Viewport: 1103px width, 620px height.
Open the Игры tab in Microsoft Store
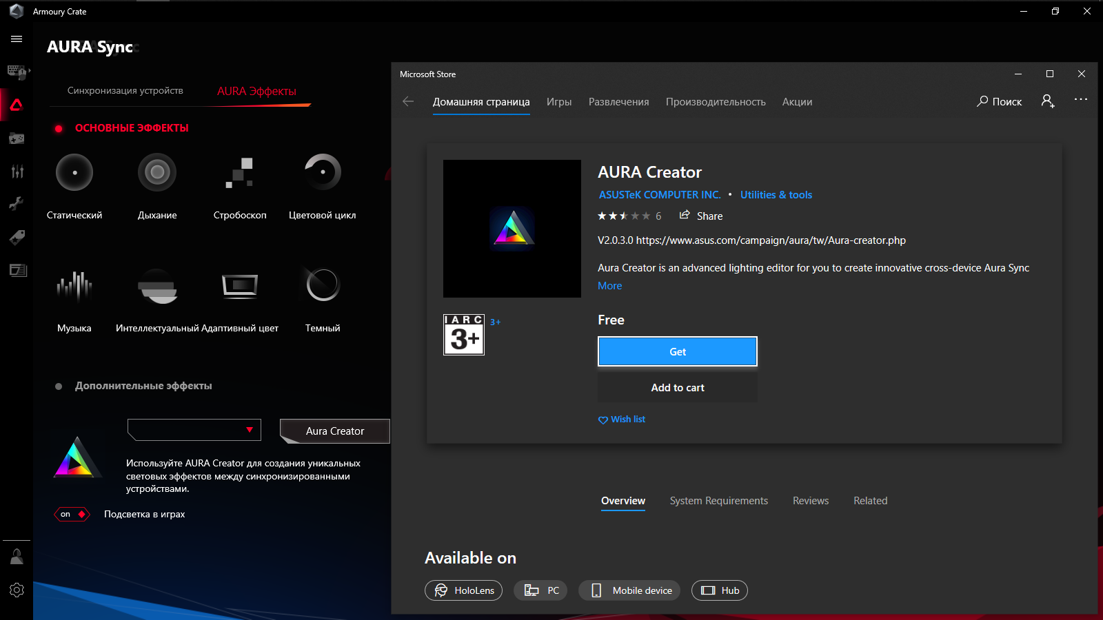(x=559, y=102)
